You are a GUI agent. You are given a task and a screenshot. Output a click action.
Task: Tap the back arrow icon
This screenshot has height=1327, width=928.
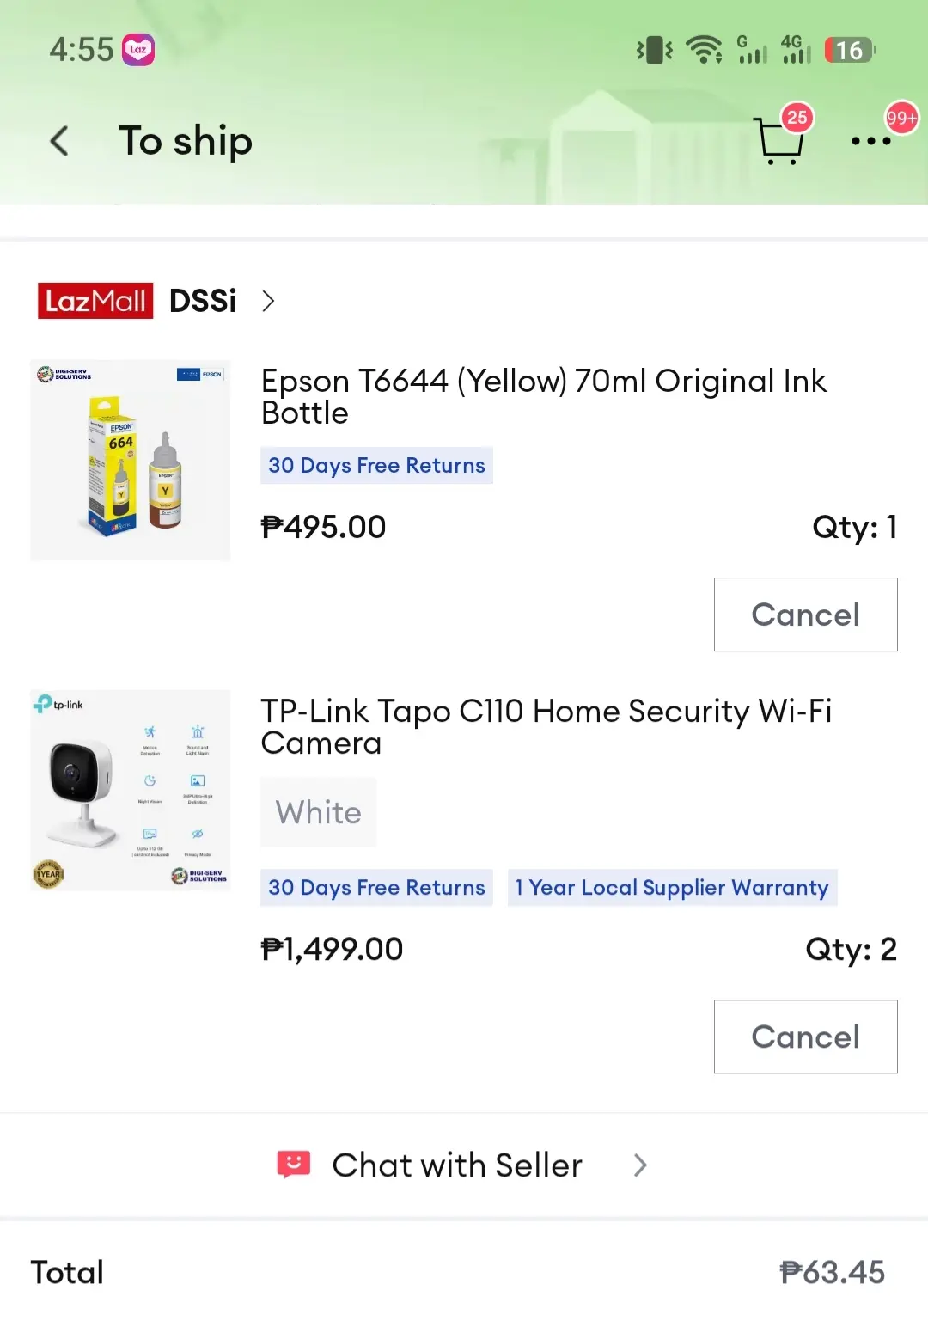(59, 141)
